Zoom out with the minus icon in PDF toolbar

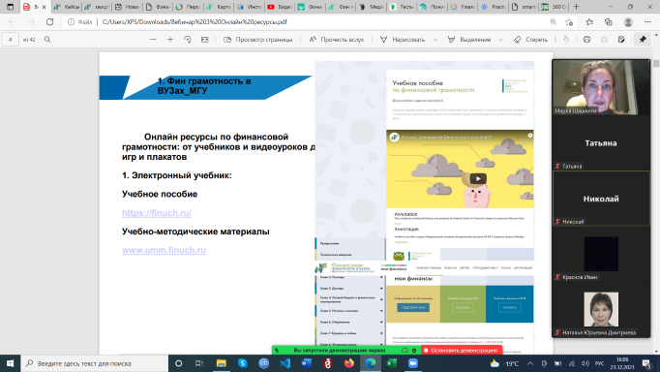click(x=153, y=39)
